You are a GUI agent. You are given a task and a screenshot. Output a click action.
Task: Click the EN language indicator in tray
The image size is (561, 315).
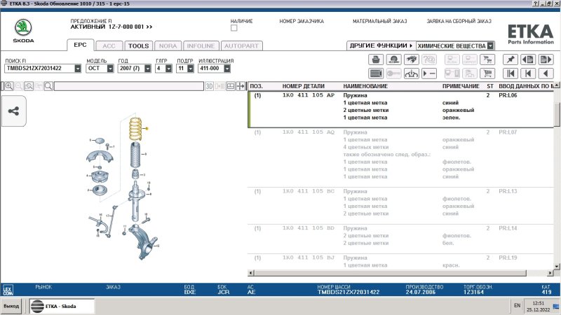point(517,305)
